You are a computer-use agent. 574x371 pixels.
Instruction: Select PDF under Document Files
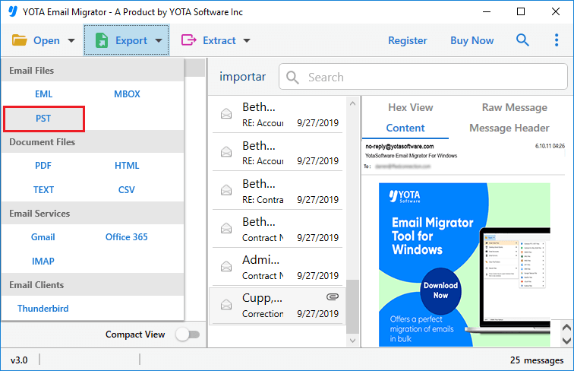point(43,166)
